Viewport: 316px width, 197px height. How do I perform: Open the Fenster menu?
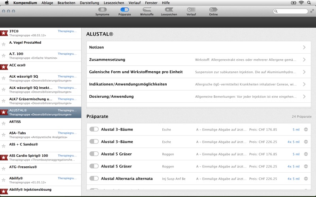pyautogui.click(x=151, y=3)
